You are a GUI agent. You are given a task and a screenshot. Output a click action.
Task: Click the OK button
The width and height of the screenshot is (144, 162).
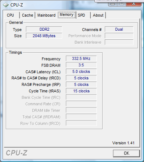click(x=126, y=153)
